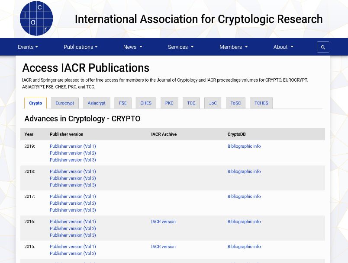Open 2018 Publisher version Vol 3

[x=73, y=185]
